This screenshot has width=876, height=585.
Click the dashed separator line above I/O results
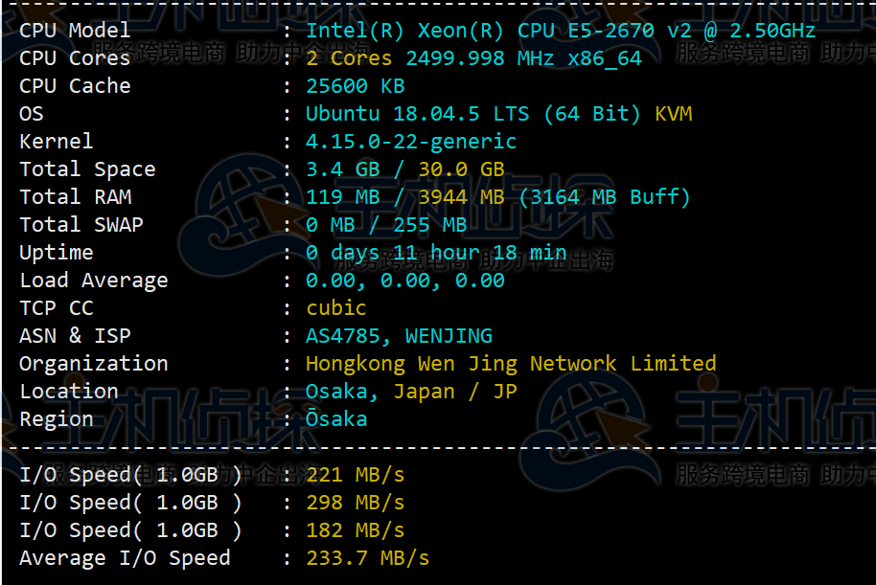tap(438, 443)
